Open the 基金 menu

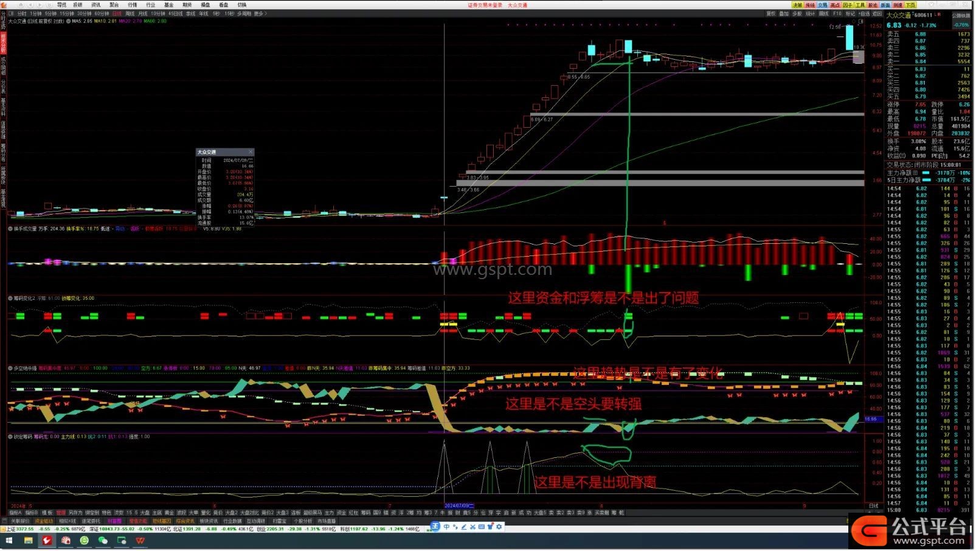[169, 5]
